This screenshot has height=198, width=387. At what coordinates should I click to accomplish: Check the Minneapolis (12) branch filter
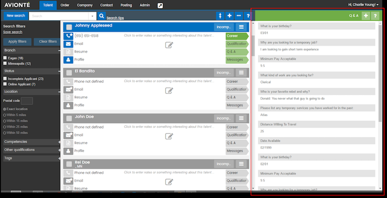5,63
